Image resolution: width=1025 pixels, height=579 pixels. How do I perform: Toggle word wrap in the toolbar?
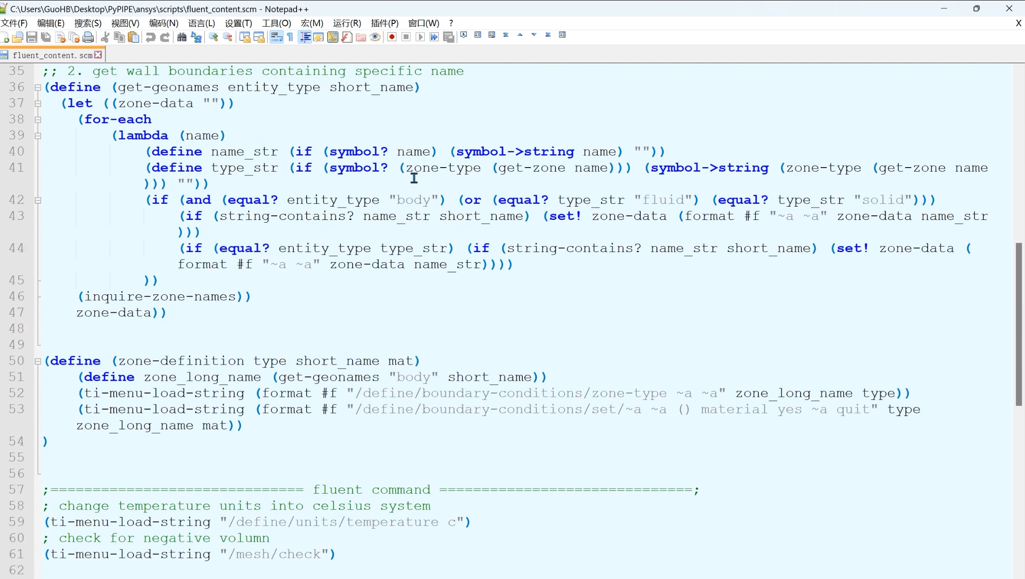[x=276, y=37]
